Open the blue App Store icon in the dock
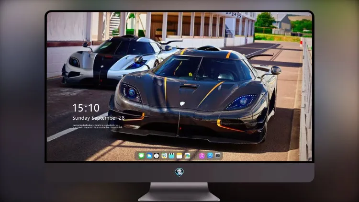Screen dimensions: 359x202 coord(210,156)
